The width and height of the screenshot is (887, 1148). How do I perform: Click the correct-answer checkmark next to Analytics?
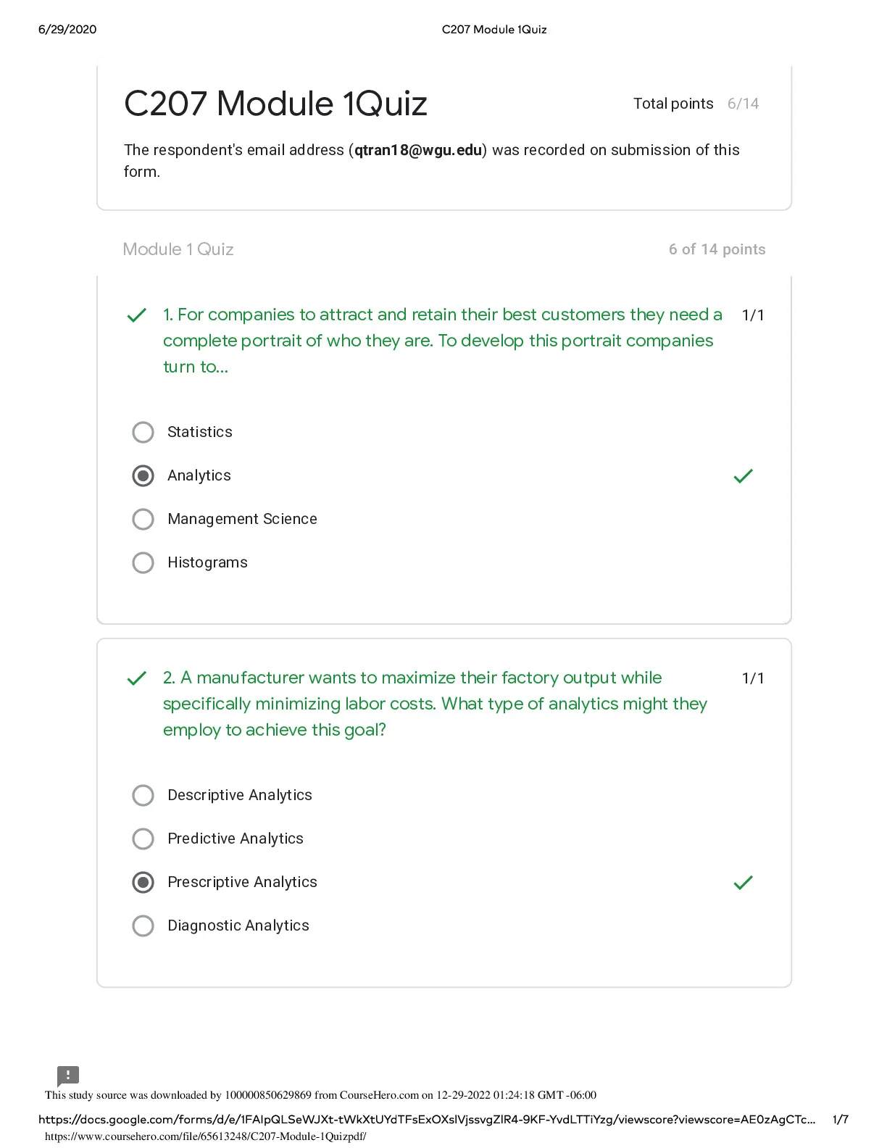[744, 476]
